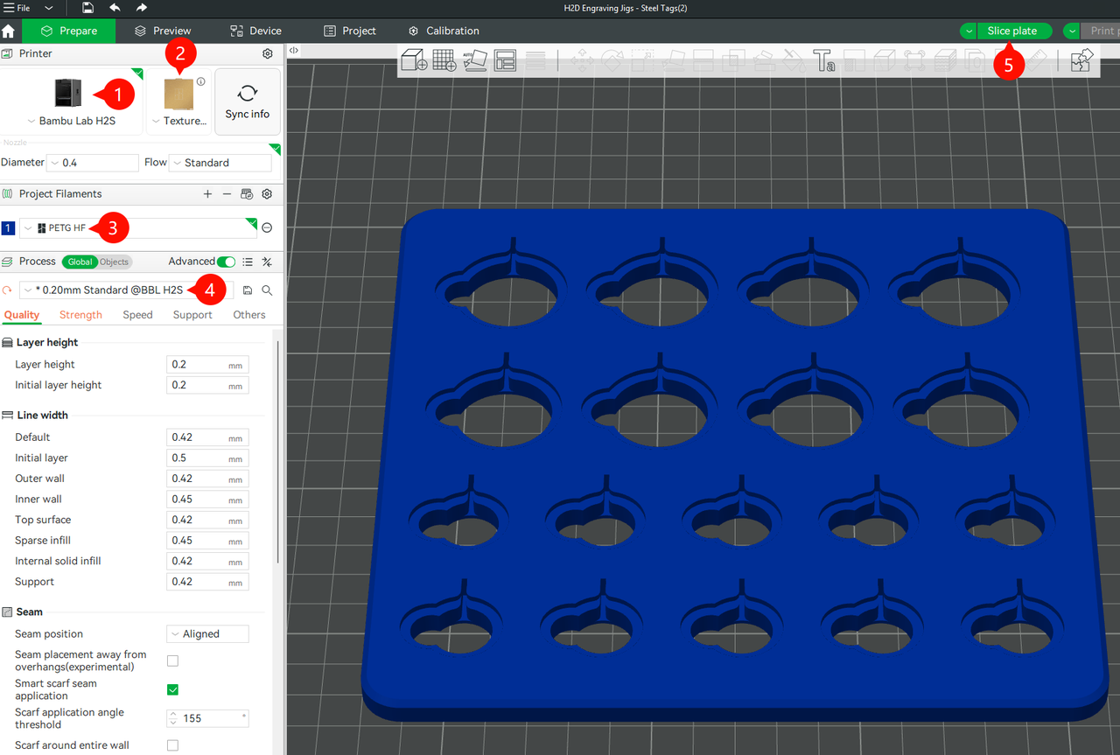Click the Sparse infill line width field
The width and height of the screenshot is (1120, 755).
207,541
